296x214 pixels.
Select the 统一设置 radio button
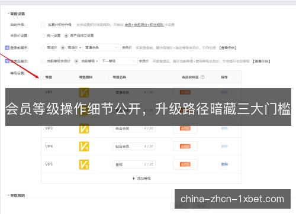(43, 35)
